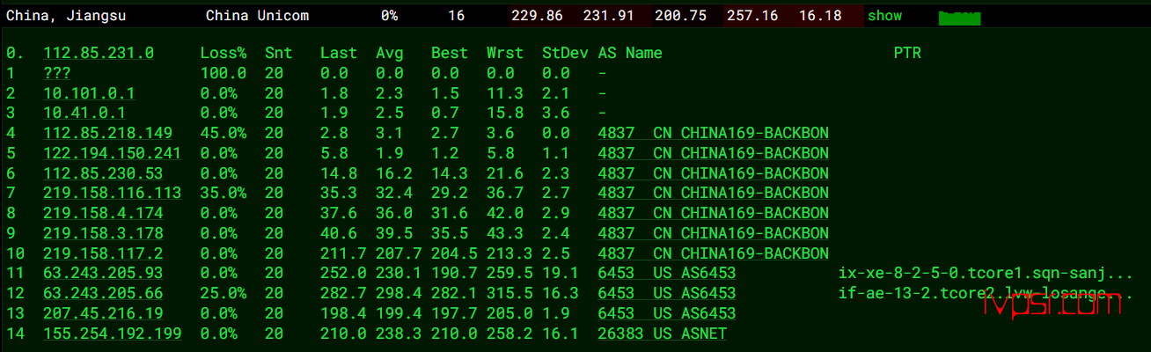Open IP link 63.243.205.93

(103, 273)
